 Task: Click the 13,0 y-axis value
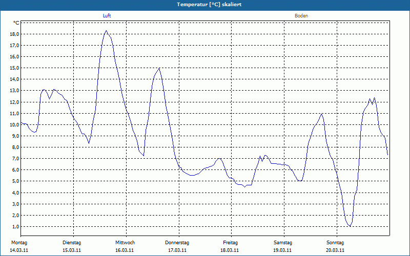pyautogui.click(x=14, y=91)
